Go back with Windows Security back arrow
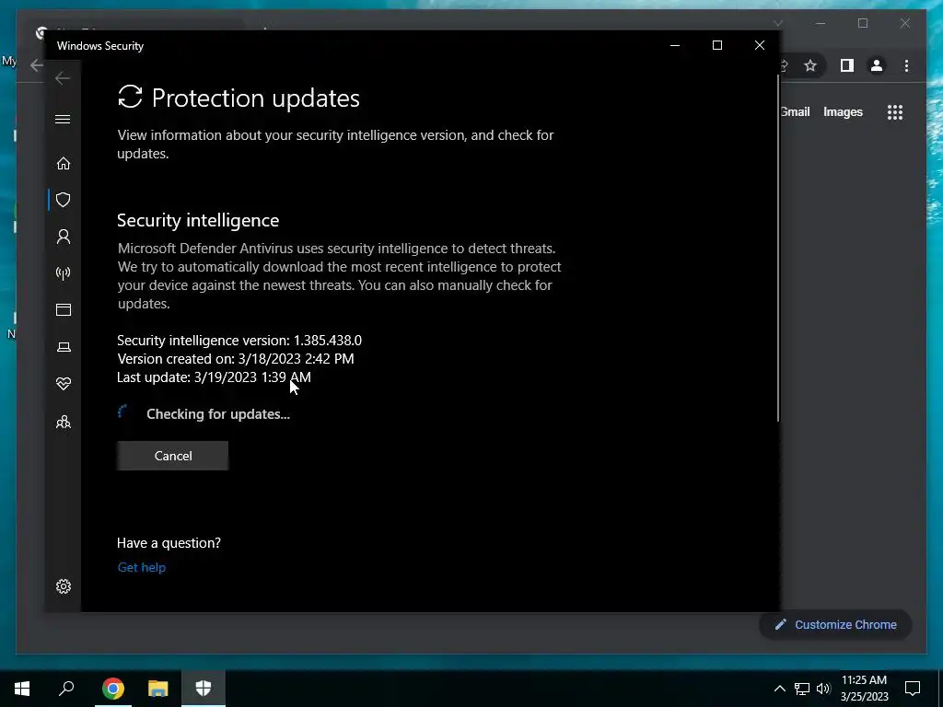Image resolution: width=943 pixels, height=707 pixels. (63, 78)
